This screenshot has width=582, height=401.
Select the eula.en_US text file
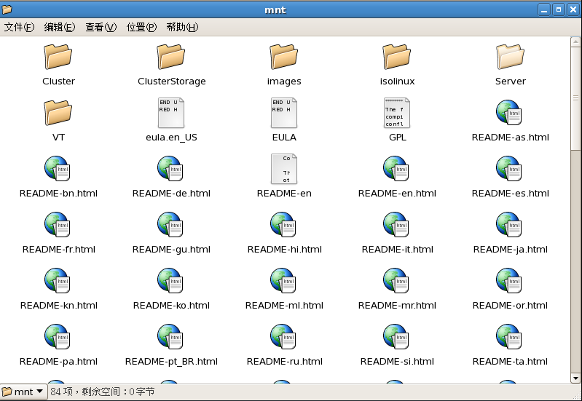click(x=171, y=113)
